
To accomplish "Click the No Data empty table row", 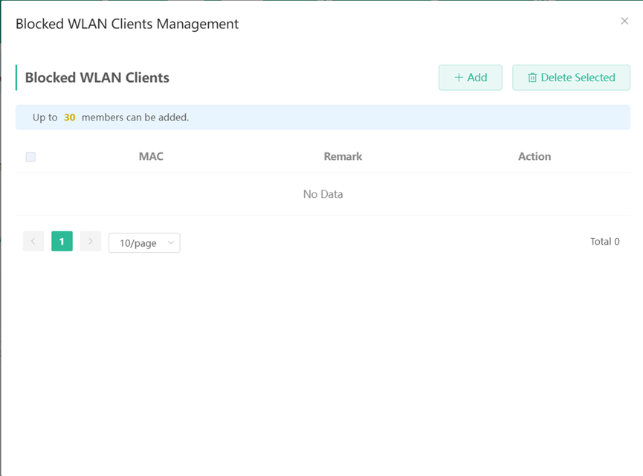I will point(323,194).
